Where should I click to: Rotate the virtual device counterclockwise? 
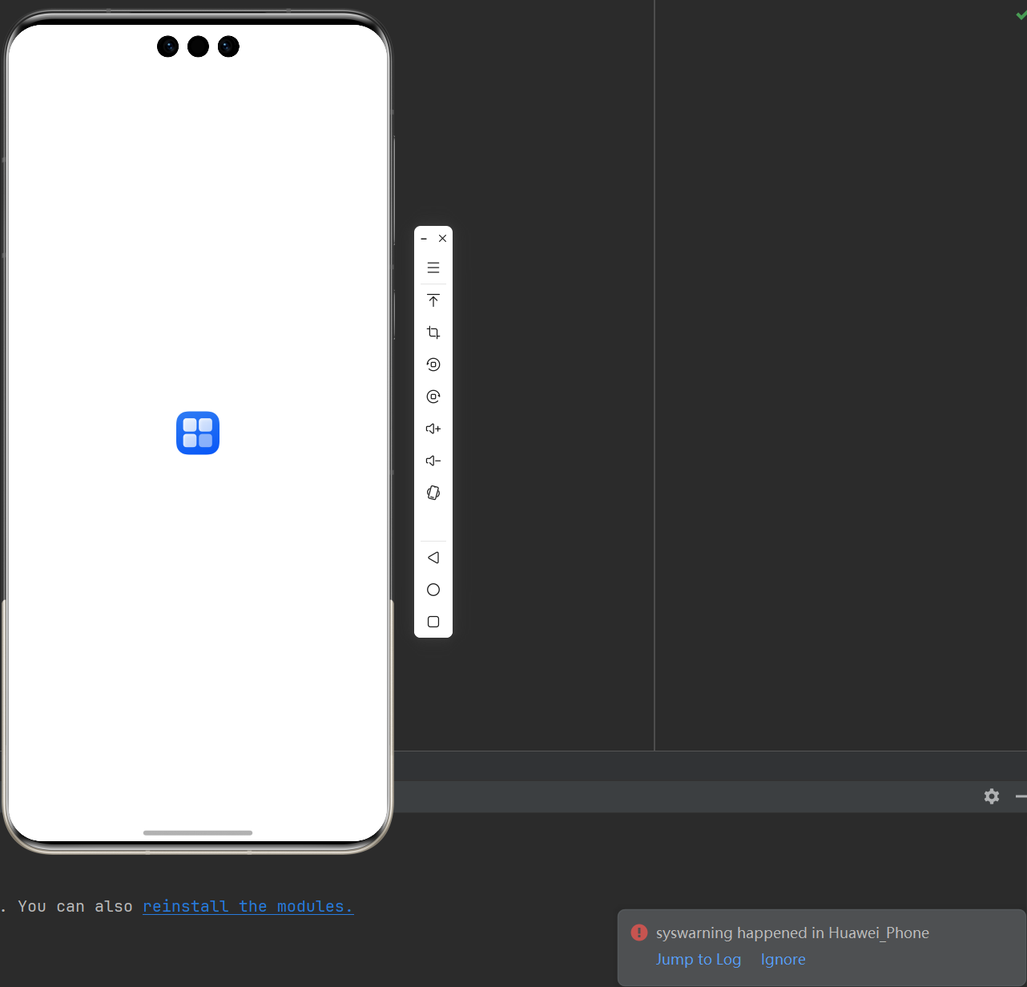point(433,364)
